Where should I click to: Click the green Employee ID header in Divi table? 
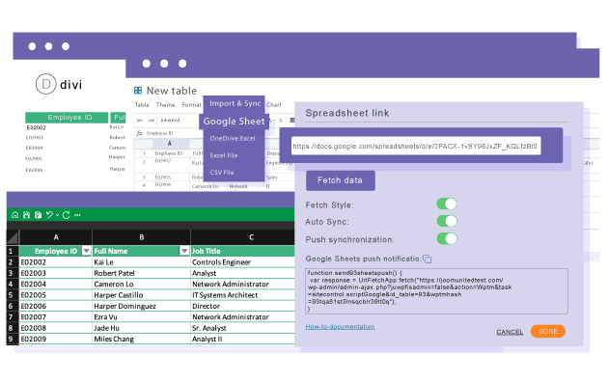click(67, 118)
